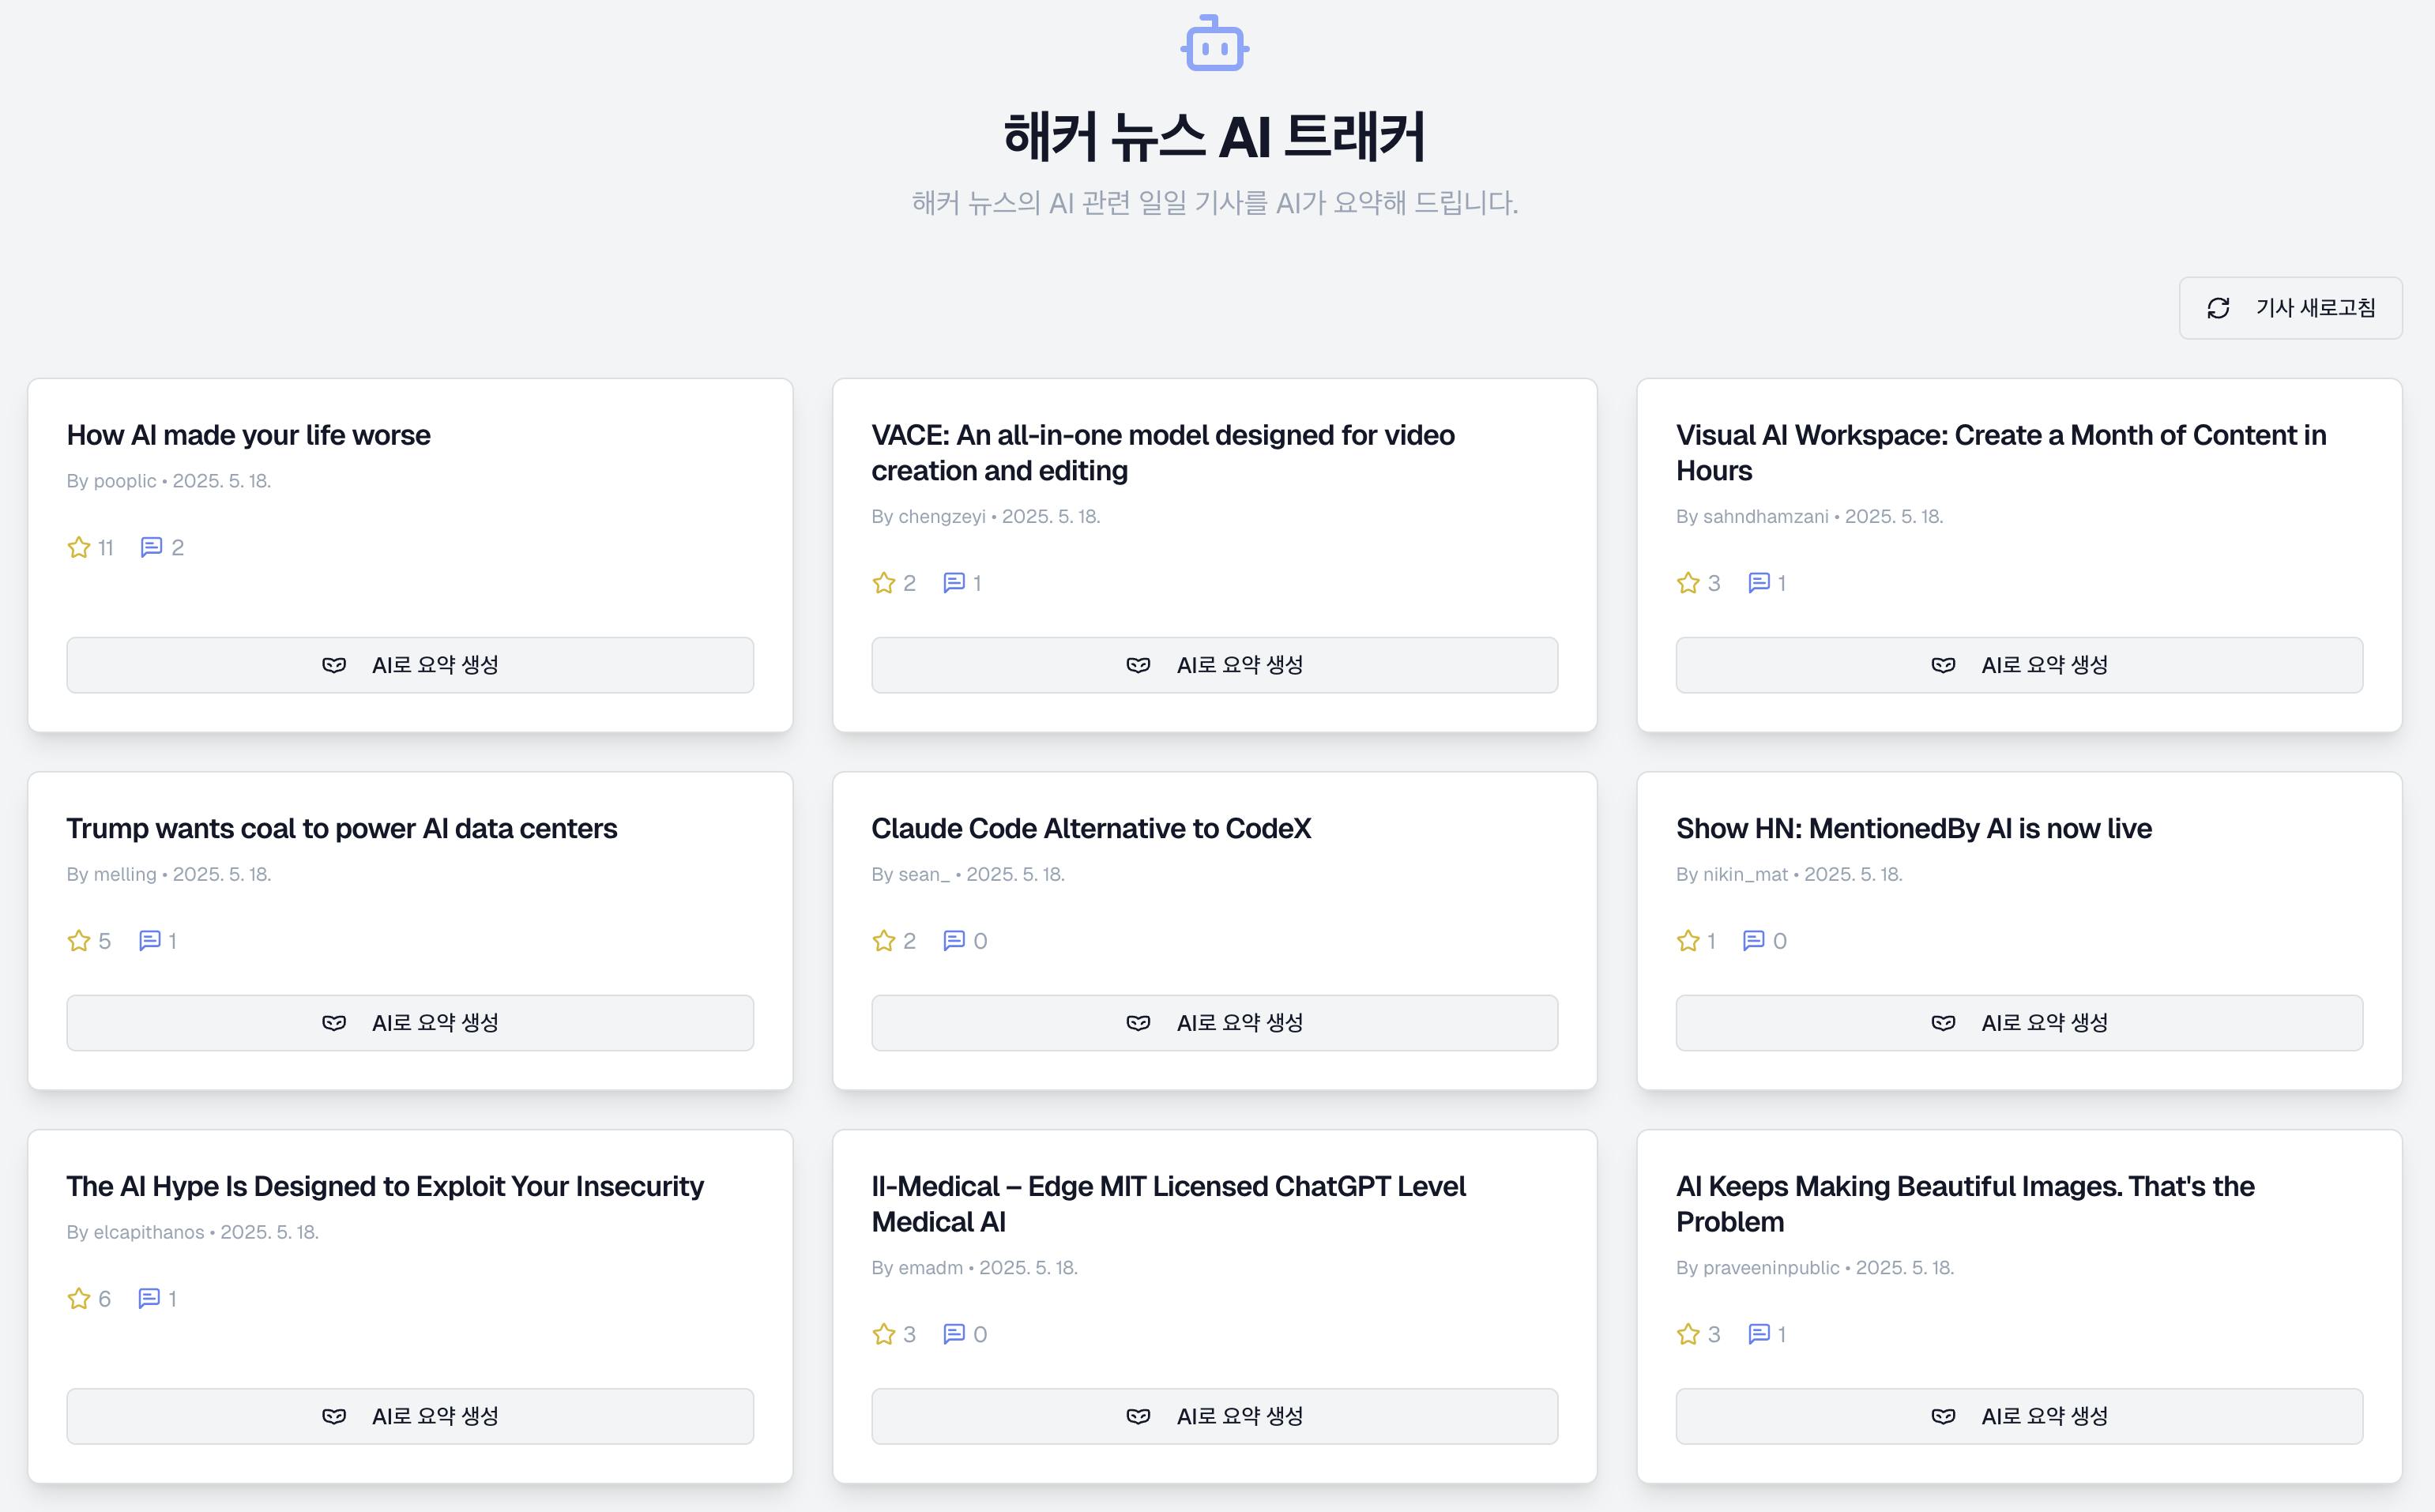The image size is (2435, 1512).
Task: Click the robot logo icon at top
Action: pos(1214,44)
